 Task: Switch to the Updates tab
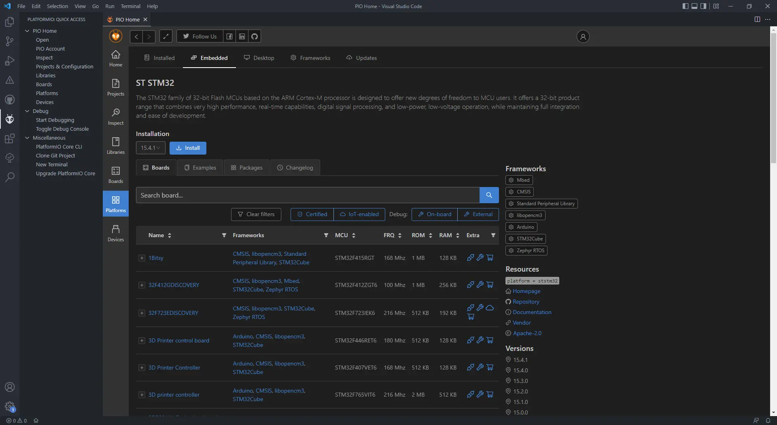pyautogui.click(x=361, y=58)
